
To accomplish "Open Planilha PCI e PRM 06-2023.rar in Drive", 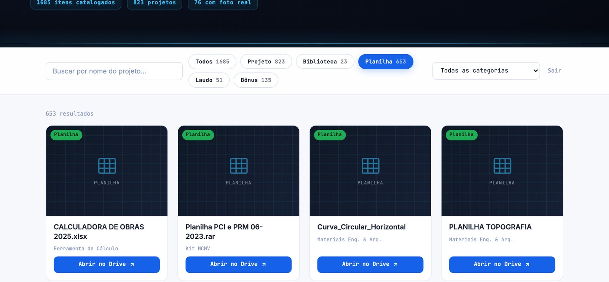I will pos(239,265).
